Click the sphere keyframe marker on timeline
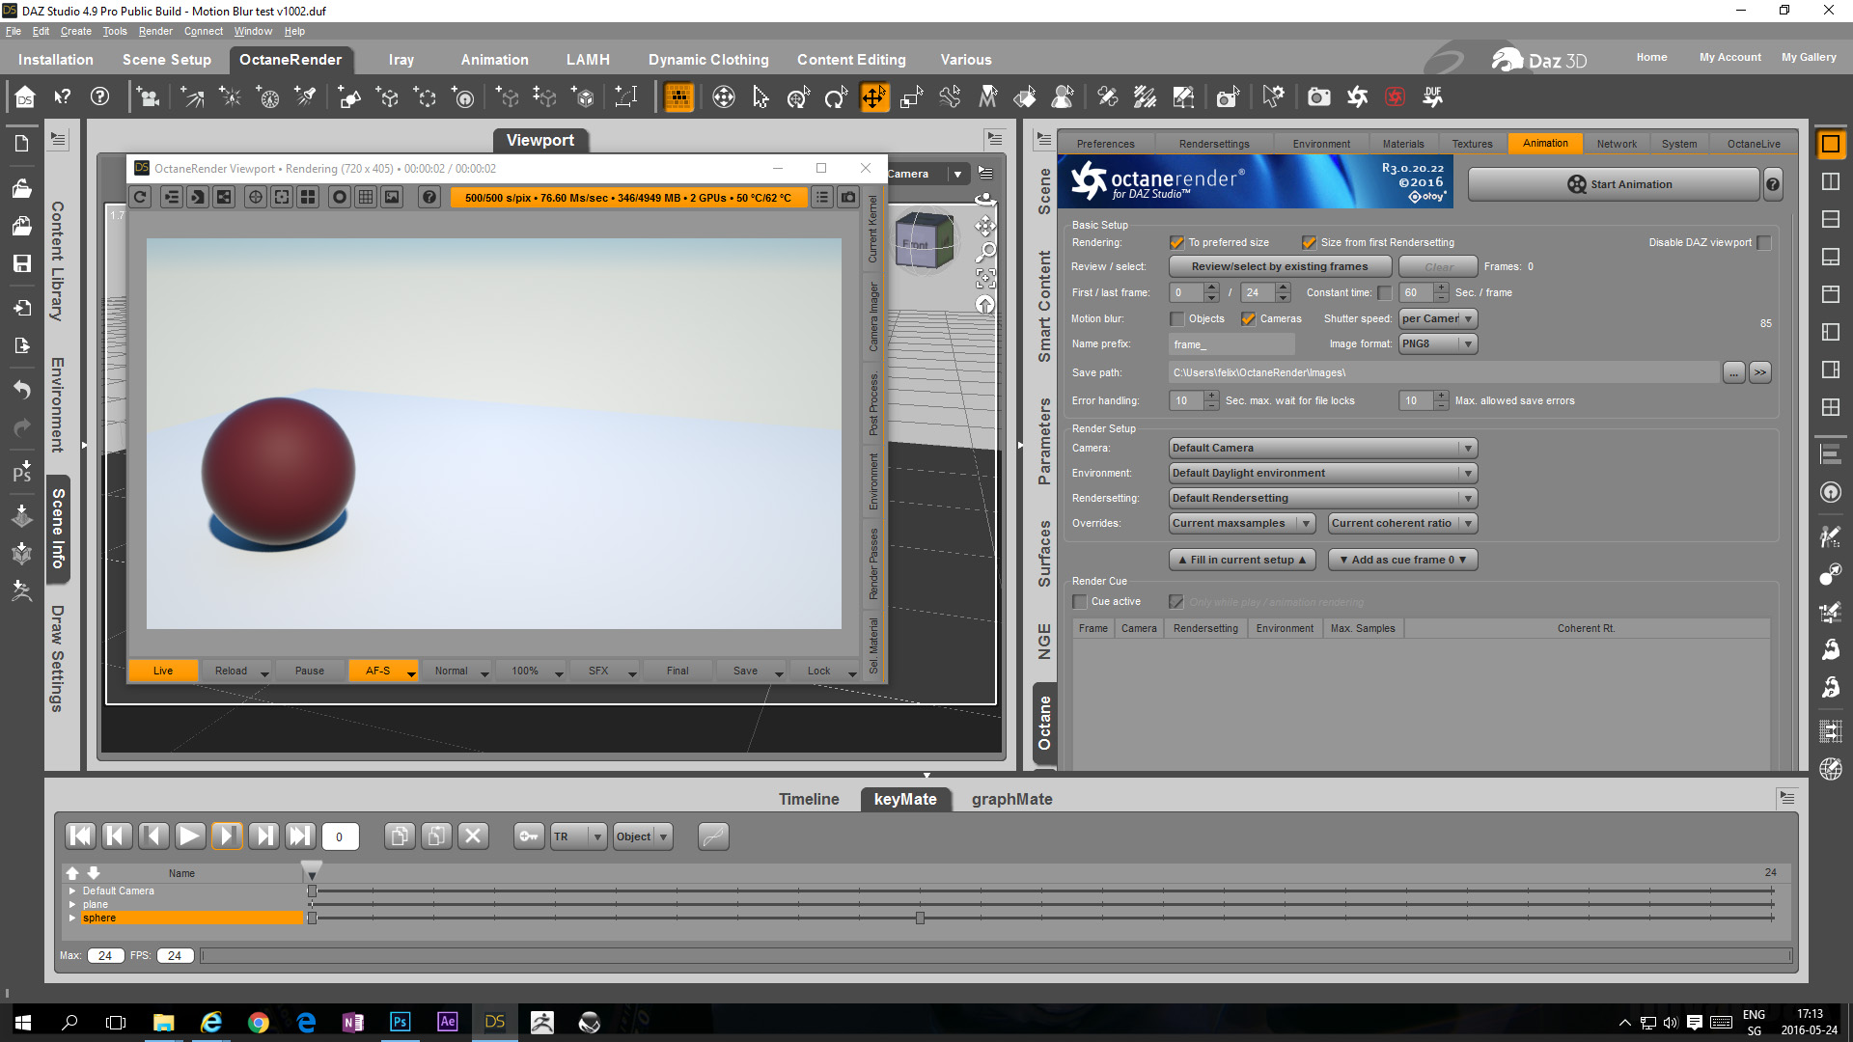This screenshot has height=1042, width=1853. (x=920, y=919)
